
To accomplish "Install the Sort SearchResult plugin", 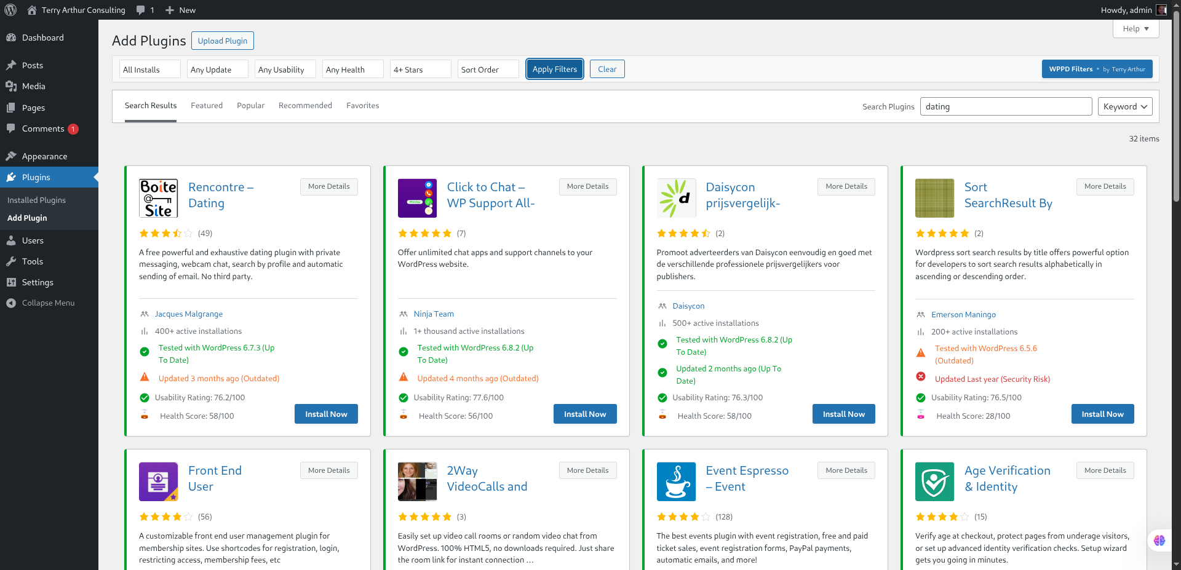I will point(1103,414).
